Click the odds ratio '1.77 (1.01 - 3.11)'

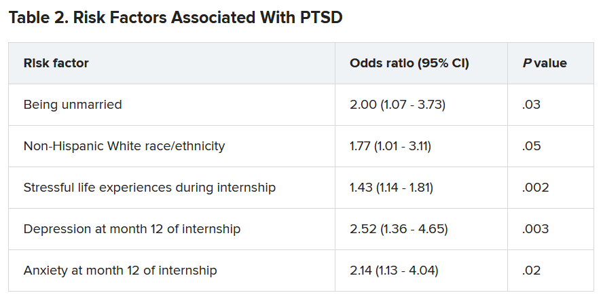(390, 146)
